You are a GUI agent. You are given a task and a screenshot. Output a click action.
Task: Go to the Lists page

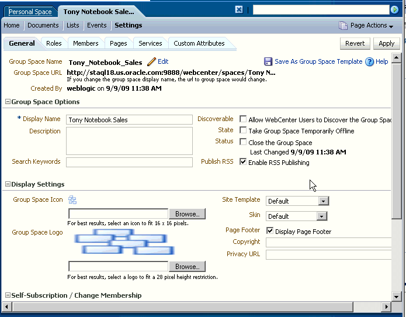(73, 25)
